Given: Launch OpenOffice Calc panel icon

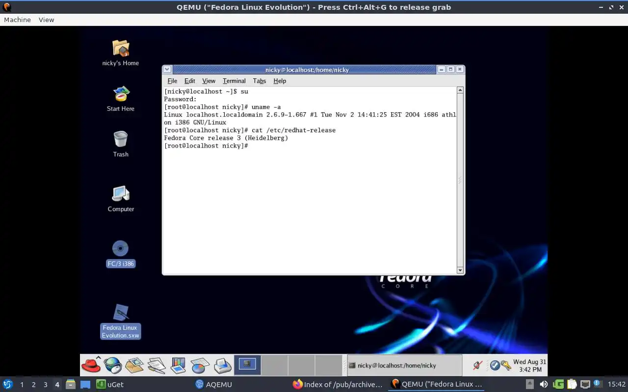Looking at the screenshot, I should tap(200, 365).
